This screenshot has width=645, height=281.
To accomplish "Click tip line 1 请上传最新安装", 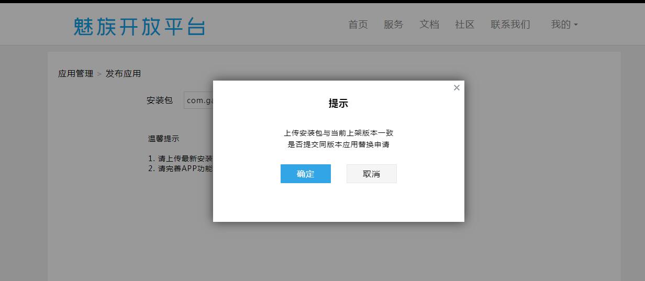I will [x=180, y=159].
